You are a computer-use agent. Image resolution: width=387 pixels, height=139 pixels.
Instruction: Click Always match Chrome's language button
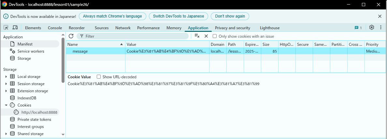(112, 16)
